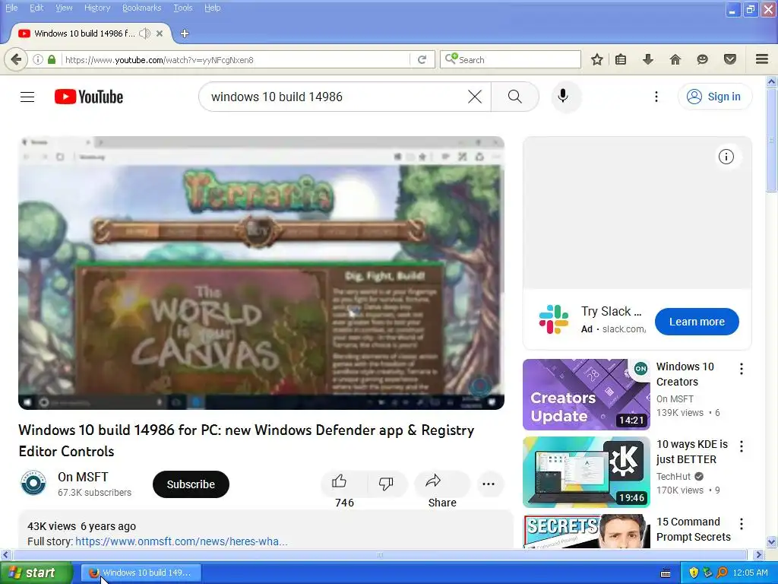Click Firefox taskbar button Windows 10 build
This screenshot has width=778, height=584.
coord(141,573)
